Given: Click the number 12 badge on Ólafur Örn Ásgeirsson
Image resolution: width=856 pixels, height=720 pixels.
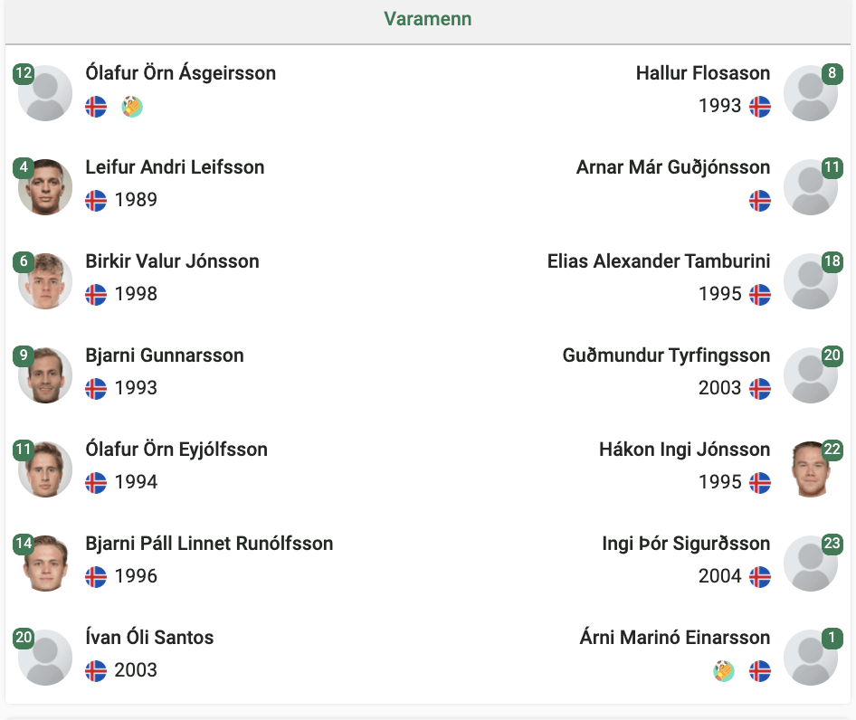Looking at the screenshot, I should pyautogui.click(x=24, y=73).
